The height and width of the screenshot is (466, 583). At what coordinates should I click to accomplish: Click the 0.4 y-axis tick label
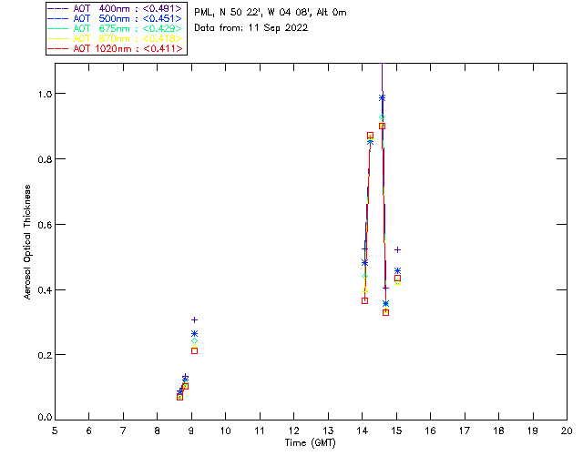click(x=45, y=289)
